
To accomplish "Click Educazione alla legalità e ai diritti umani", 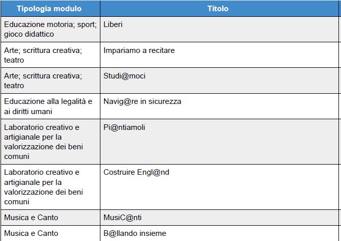I will pyautogui.click(x=50, y=106).
